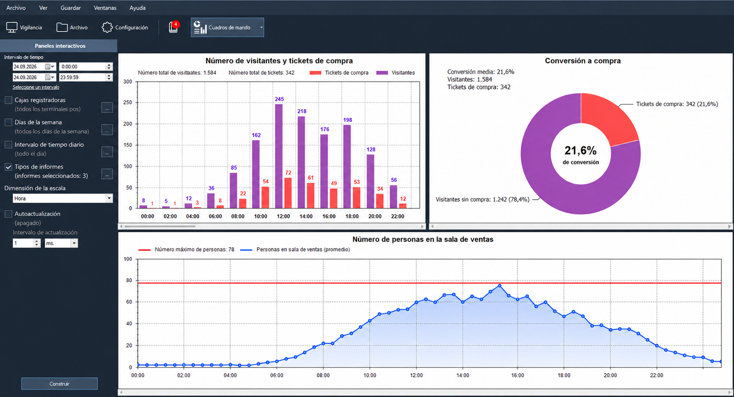Open the notifications icon with badge 4
Screen dimensions: 734x397
[173, 27]
